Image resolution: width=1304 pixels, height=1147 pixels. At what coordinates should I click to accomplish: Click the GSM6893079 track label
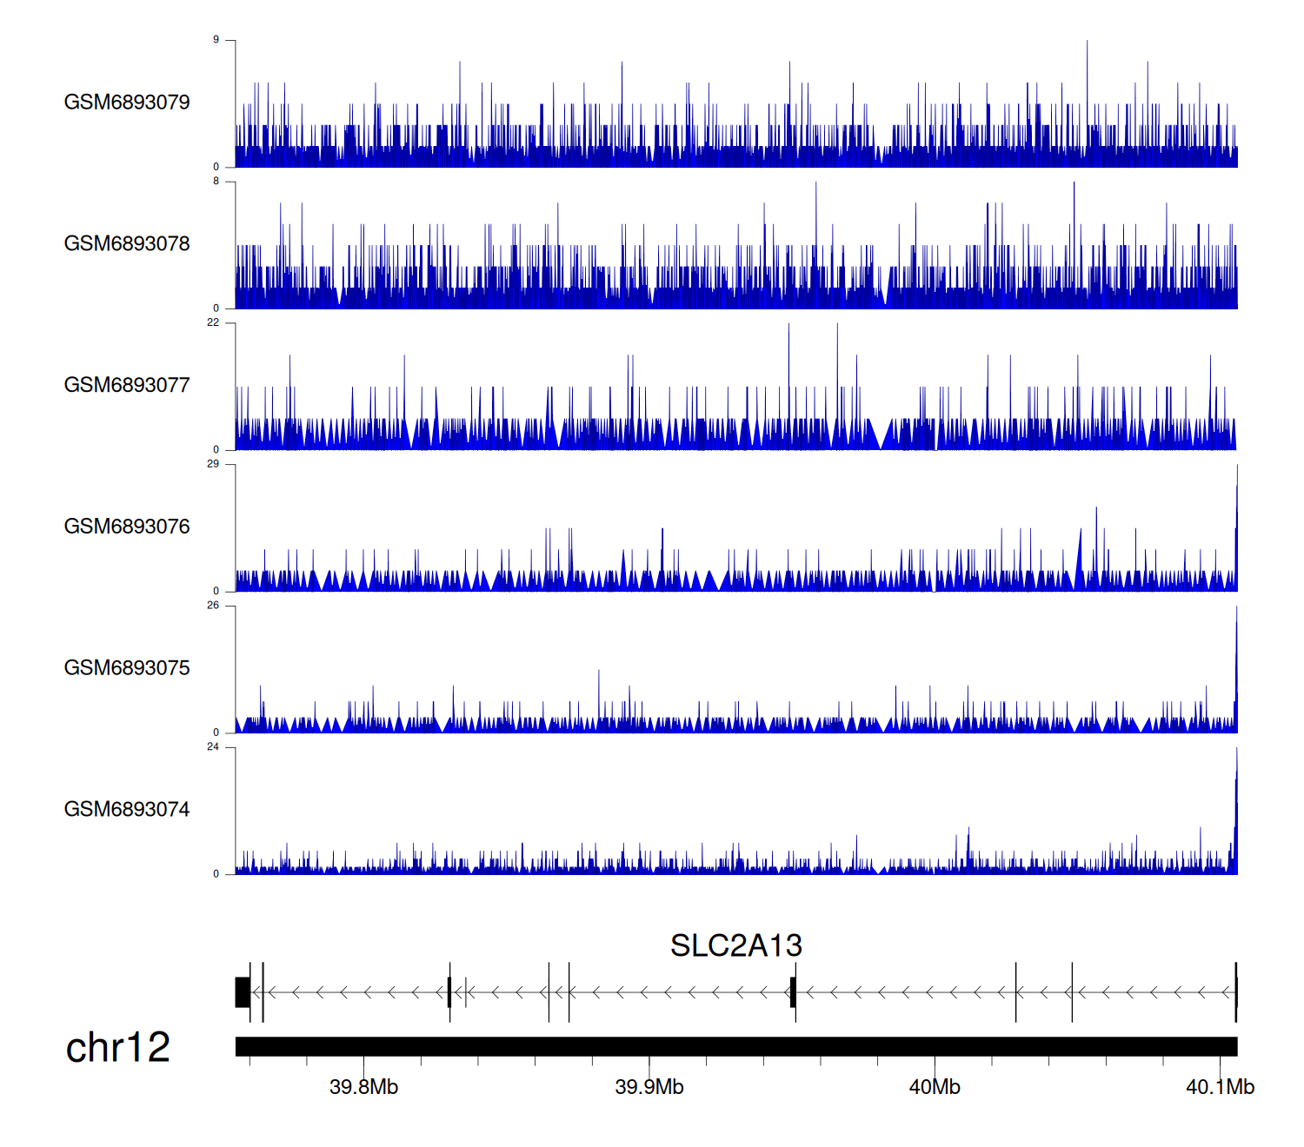[x=127, y=103]
